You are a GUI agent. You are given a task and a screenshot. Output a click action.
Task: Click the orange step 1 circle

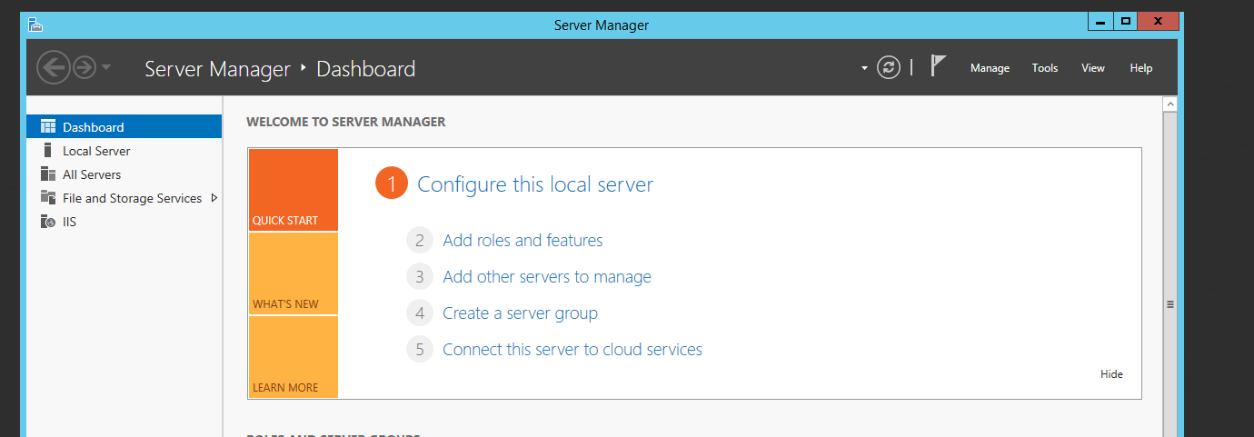coord(392,184)
